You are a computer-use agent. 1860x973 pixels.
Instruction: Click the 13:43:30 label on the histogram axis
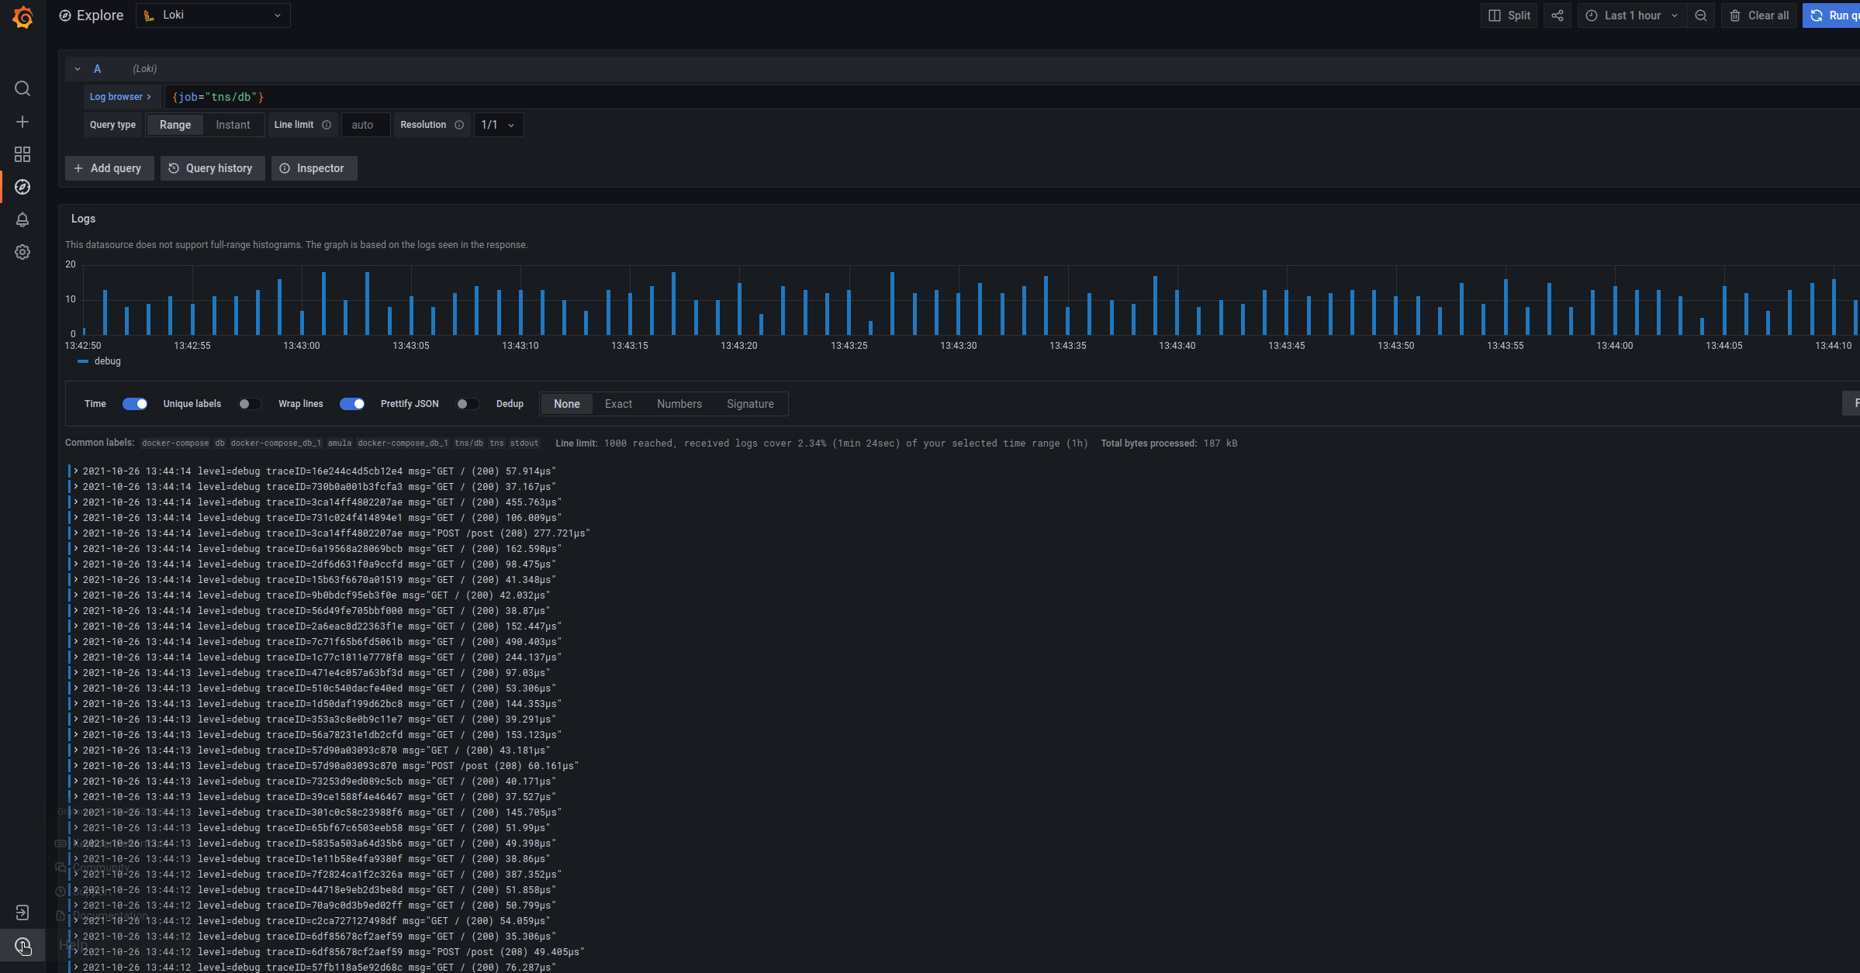click(x=958, y=346)
